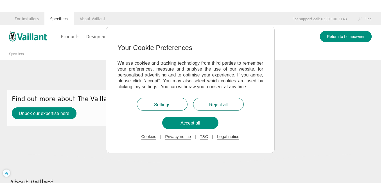Viewport: 384px width, 183px height.
Task: Open the About Vaillant tab
Action: 92,19
